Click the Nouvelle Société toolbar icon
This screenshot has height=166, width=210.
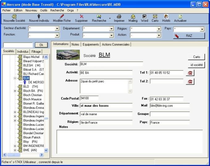pyautogui.click(x=14, y=17)
